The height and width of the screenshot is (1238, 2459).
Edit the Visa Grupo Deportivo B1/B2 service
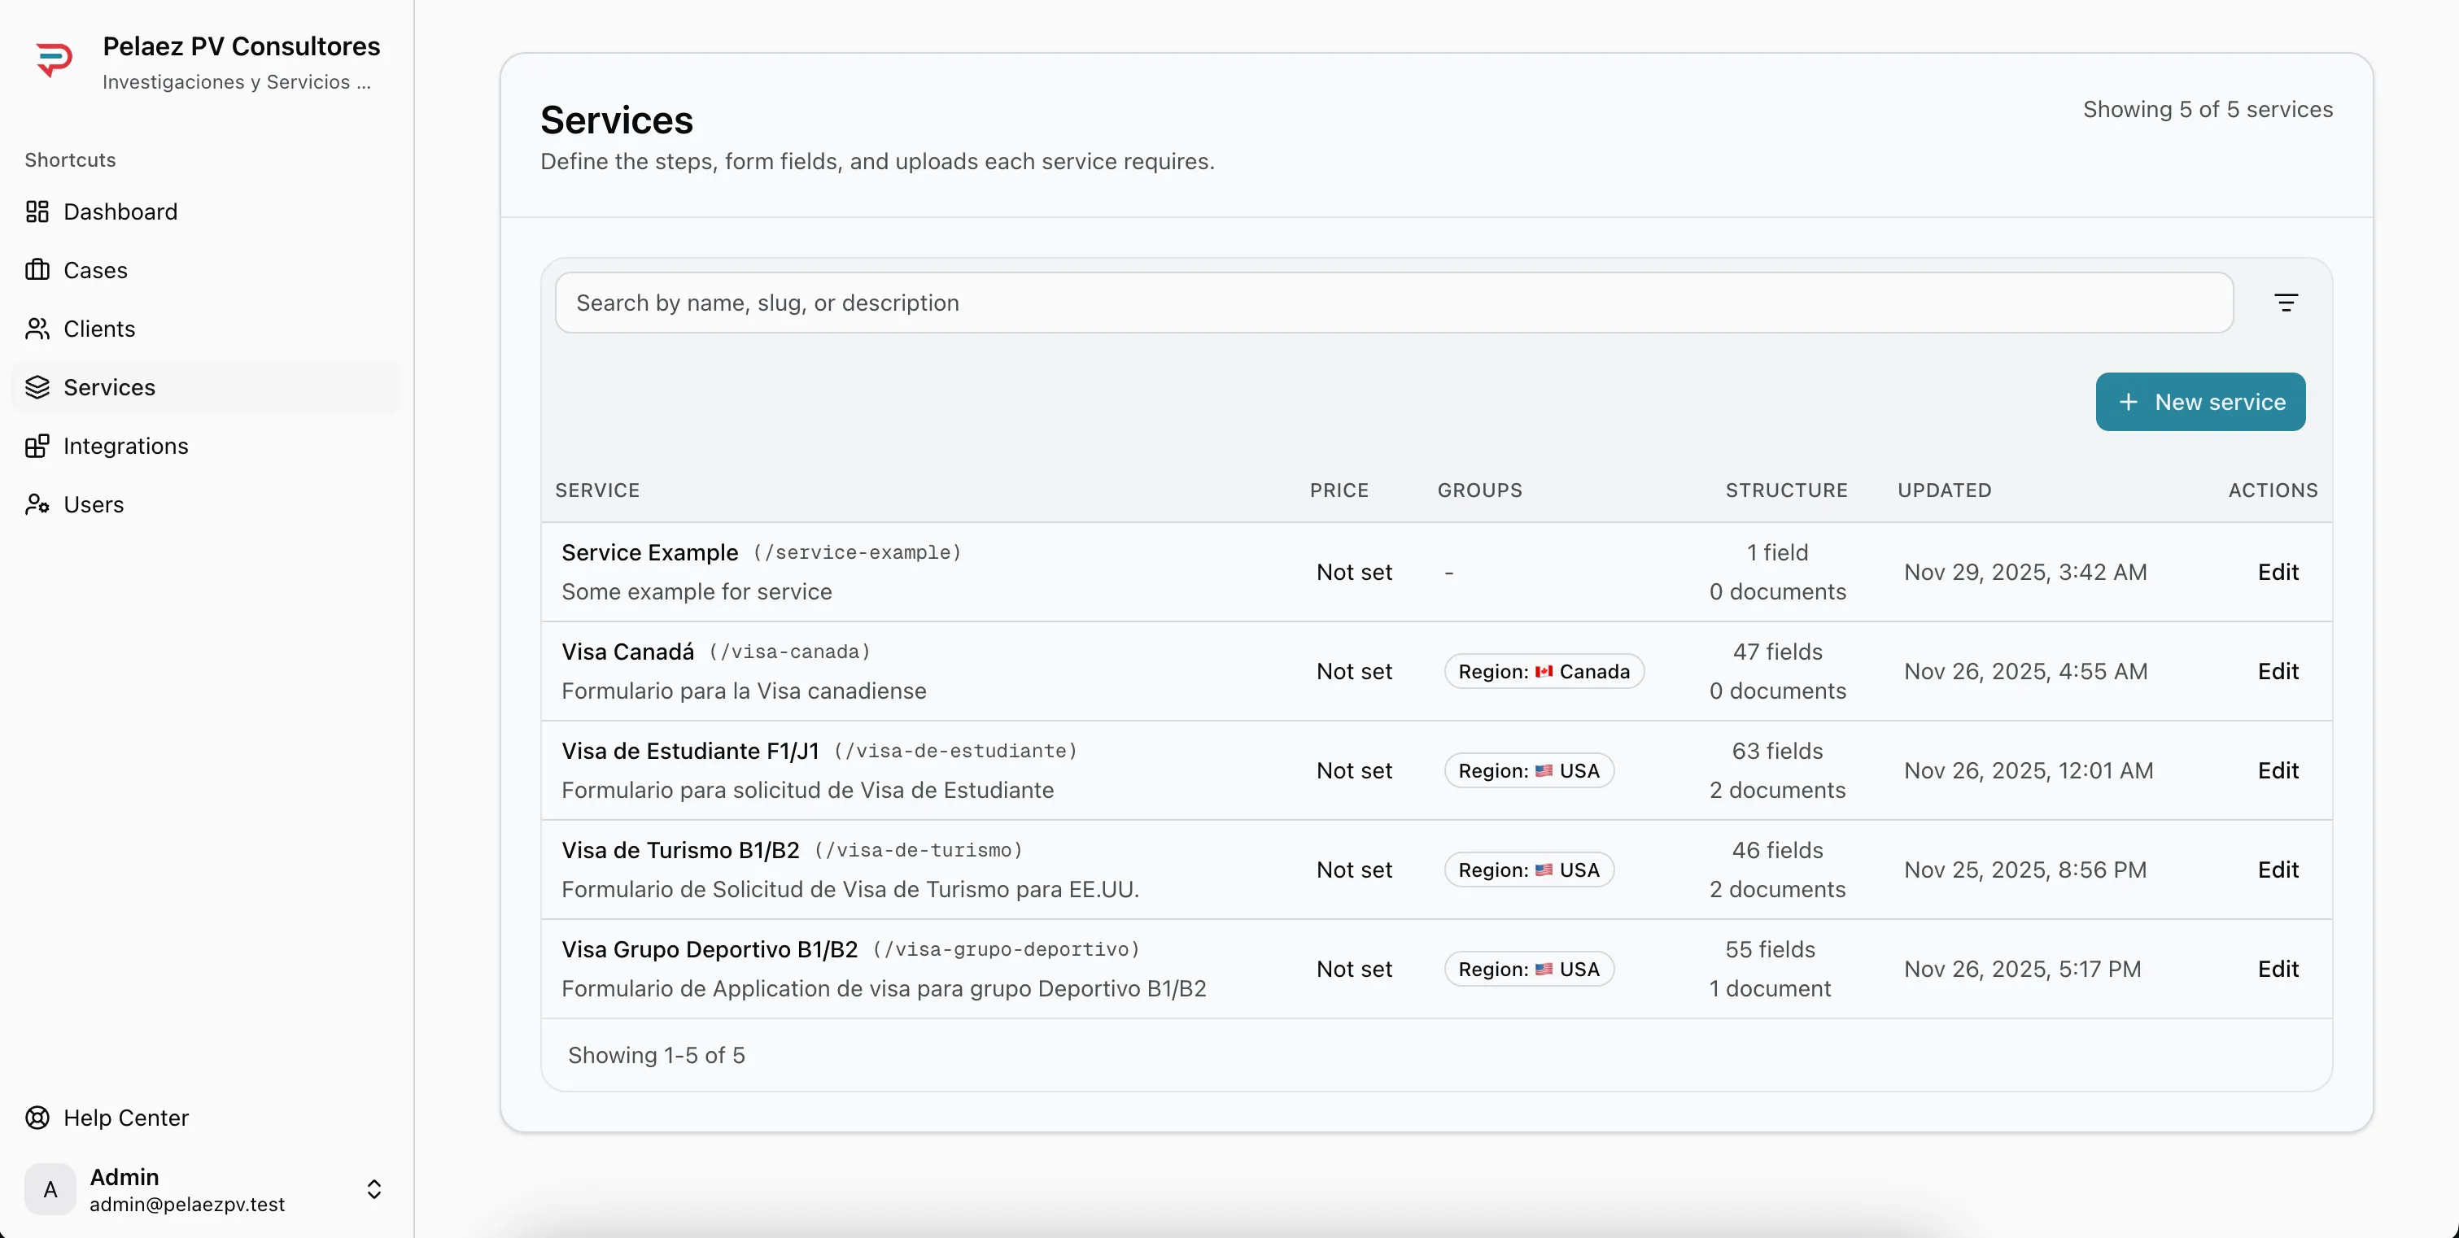(x=2278, y=969)
